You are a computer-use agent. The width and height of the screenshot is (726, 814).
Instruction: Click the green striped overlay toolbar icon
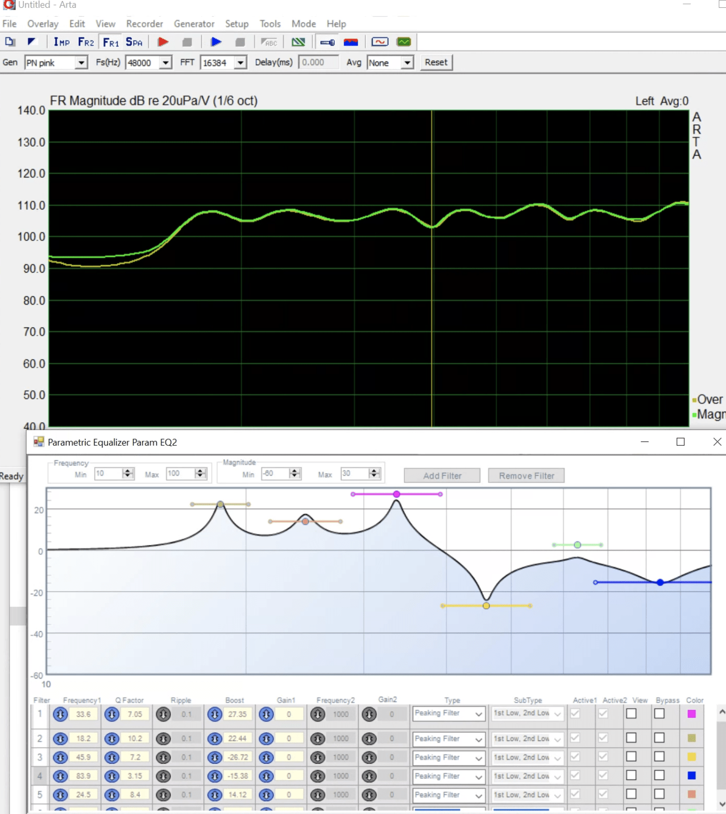pos(298,42)
